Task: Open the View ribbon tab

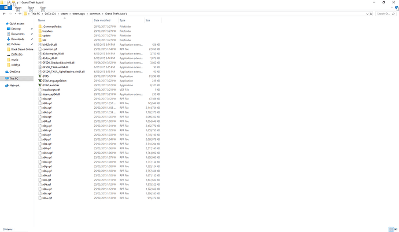Action: pyautogui.click(x=43, y=8)
